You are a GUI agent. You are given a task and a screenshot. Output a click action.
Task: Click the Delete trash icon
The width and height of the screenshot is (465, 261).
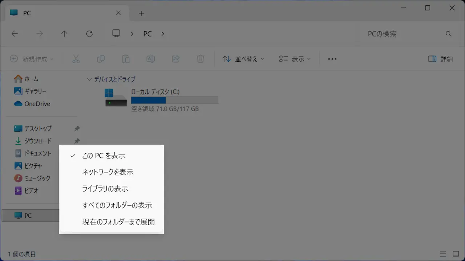[201, 59]
